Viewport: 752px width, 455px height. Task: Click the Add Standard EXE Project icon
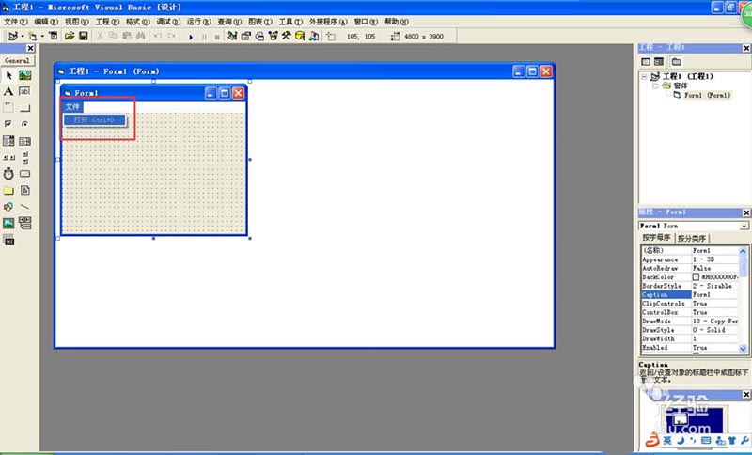tap(12, 36)
